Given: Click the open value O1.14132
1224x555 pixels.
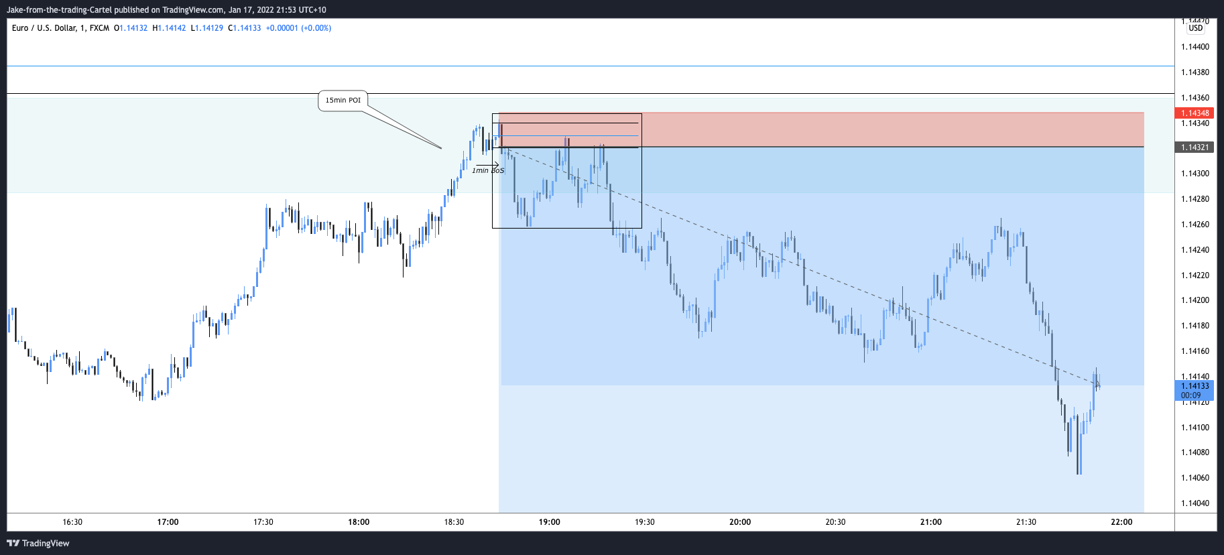Looking at the screenshot, I should click(131, 28).
